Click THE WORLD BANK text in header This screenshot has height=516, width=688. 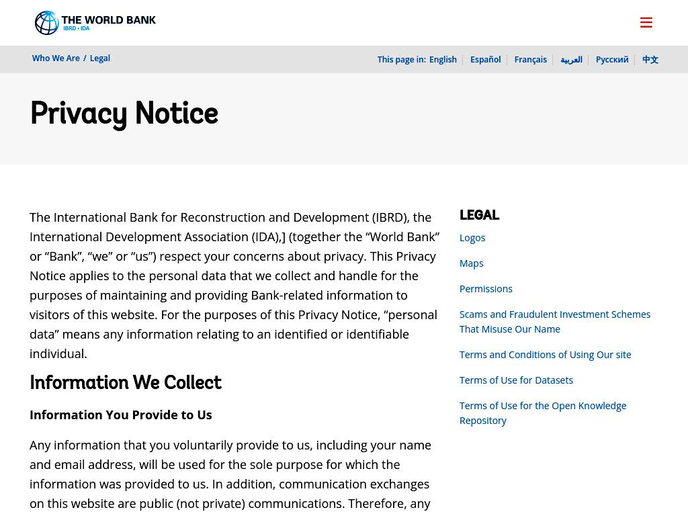tap(108, 20)
